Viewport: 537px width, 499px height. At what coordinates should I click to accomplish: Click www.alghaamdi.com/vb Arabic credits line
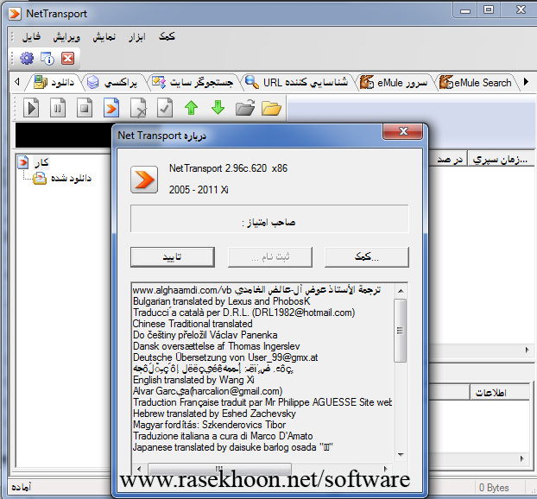point(257,290)
